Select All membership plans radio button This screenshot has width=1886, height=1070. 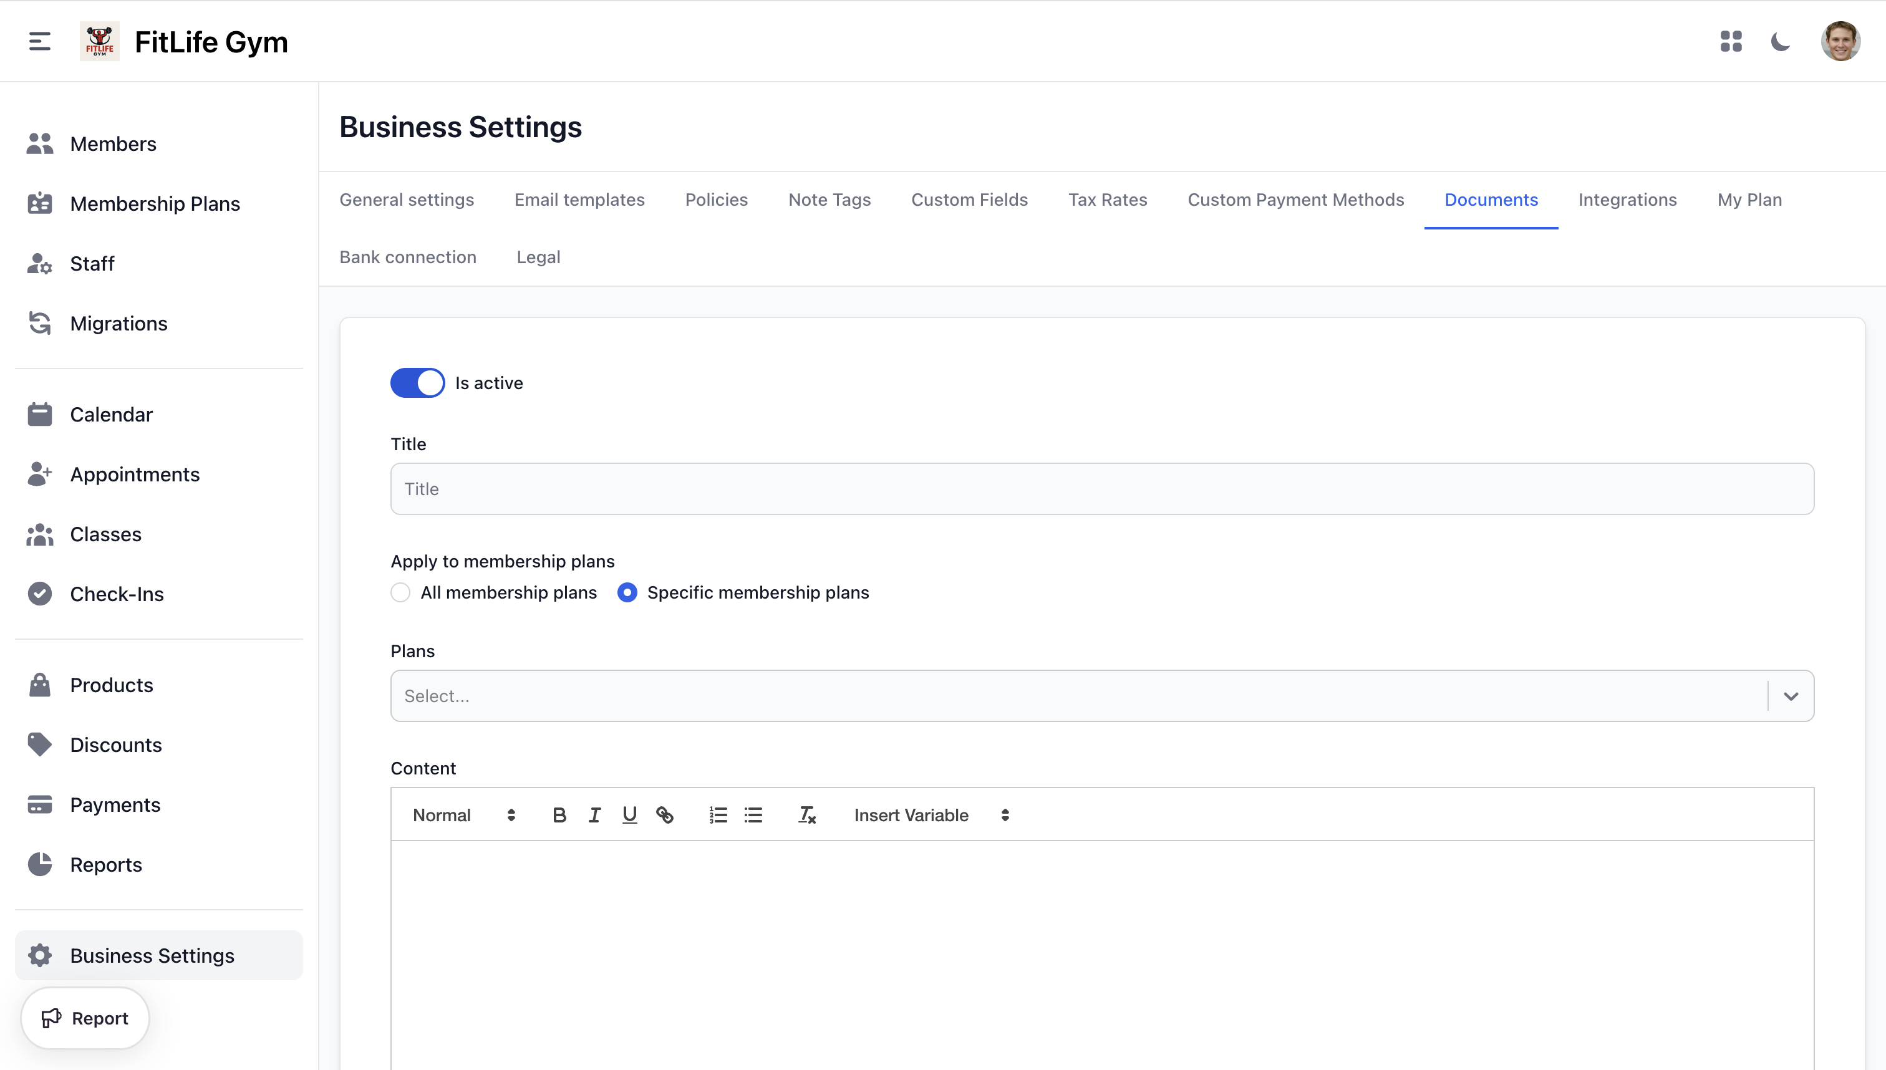[400, 592]
